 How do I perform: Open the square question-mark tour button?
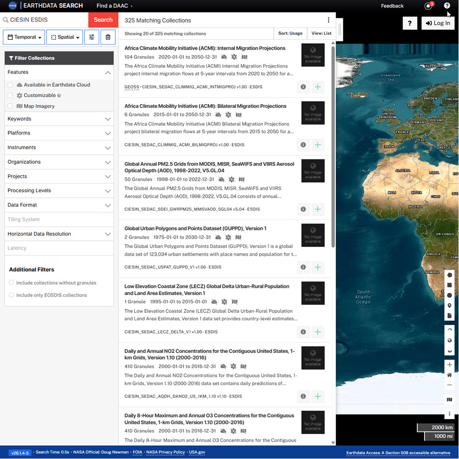[410, 23]
